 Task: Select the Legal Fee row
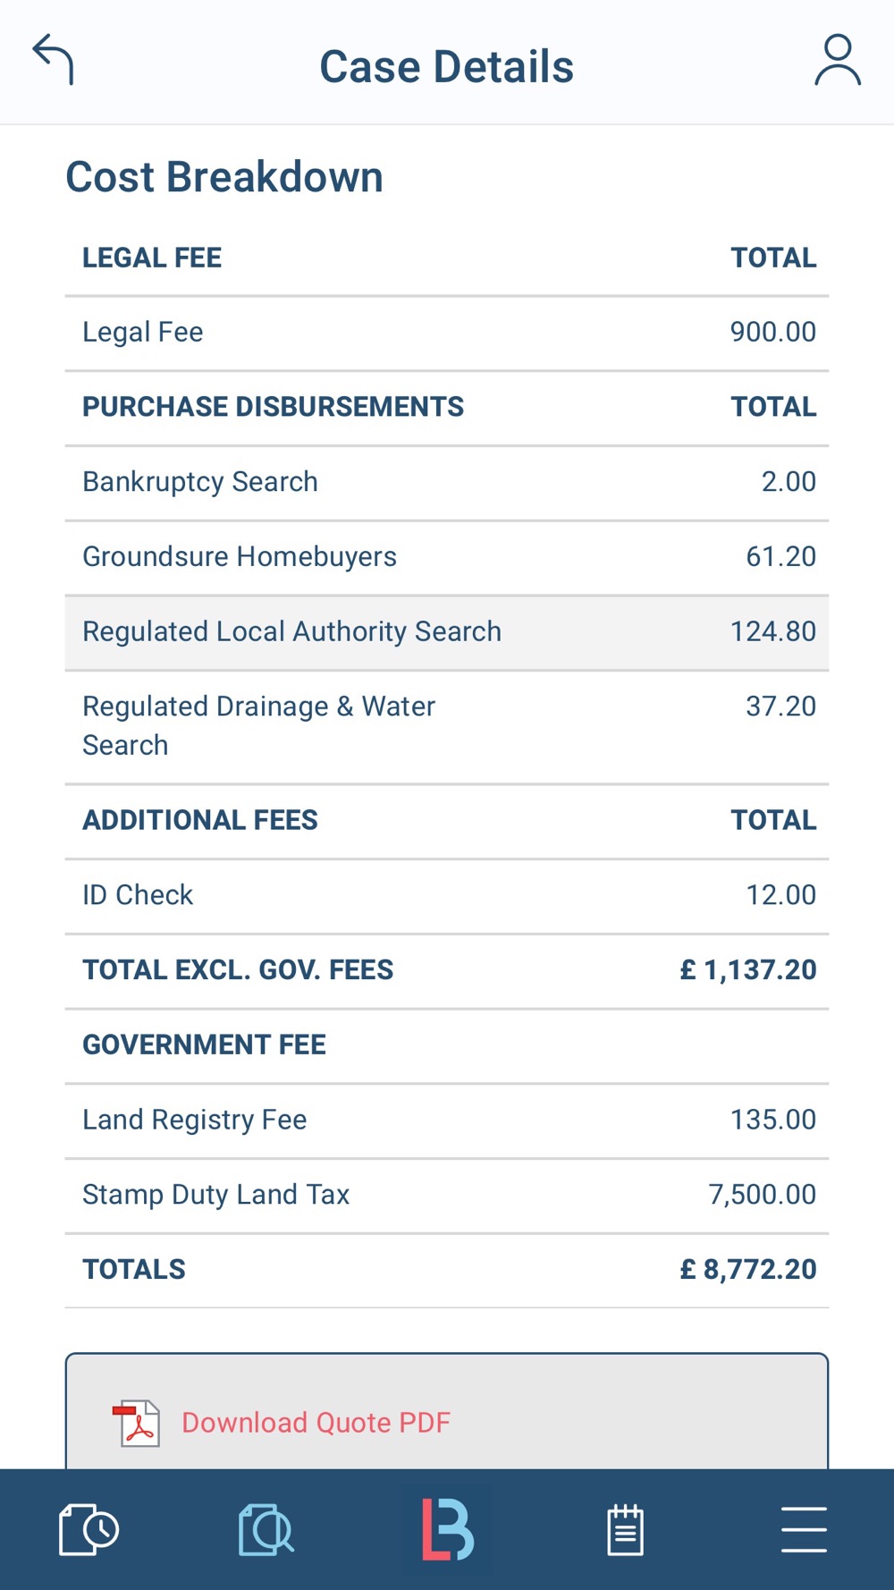tap(446, 333)
